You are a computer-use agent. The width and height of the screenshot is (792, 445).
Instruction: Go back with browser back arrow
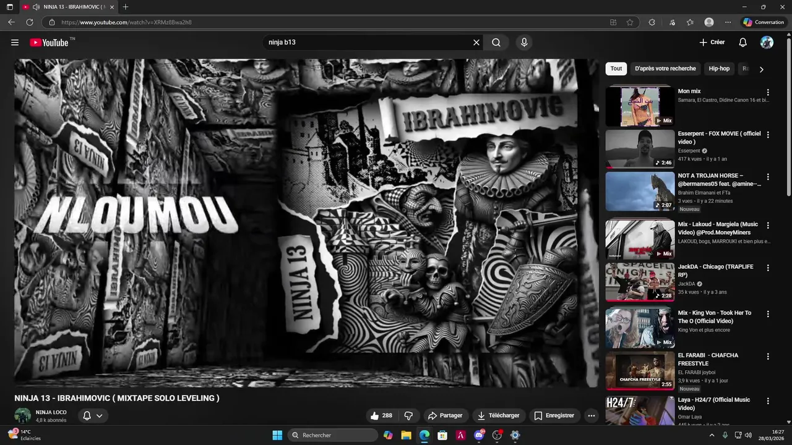[11, 22]
